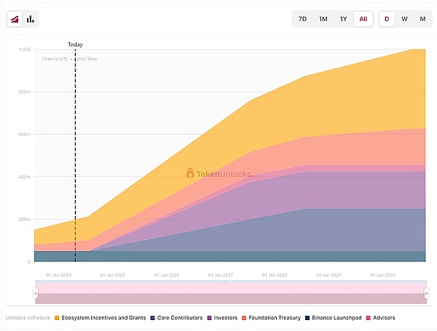Click the left range slider handle

[36, 293]
